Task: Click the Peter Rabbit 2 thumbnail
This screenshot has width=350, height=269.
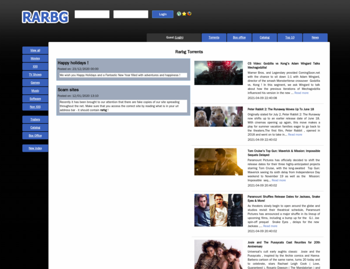Action: coord(219,117)
